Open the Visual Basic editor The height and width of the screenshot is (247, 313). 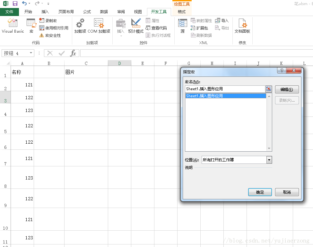tap(13, 26)
